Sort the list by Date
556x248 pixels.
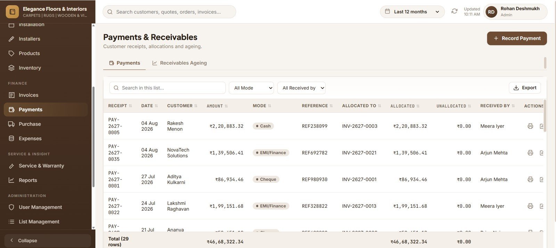pyautogui.click(x=149, y=106)
